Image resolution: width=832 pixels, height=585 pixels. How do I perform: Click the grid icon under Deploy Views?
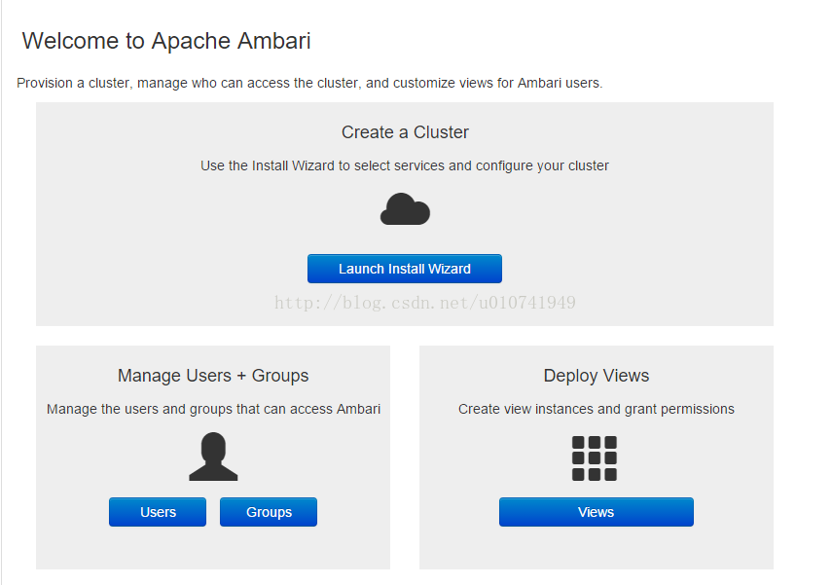[595, 458]
